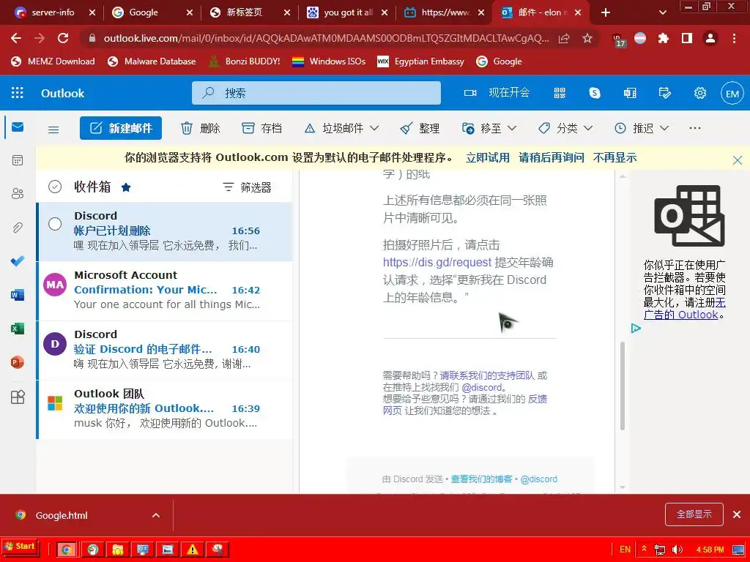
Task: Launch Word from the sidebar
Action: (18, 295)
